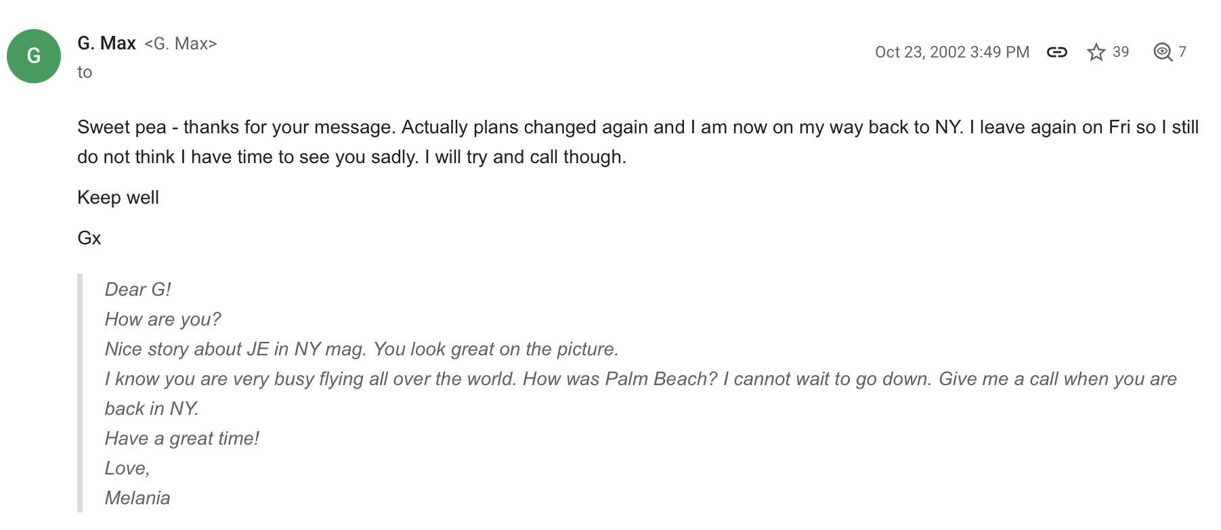Click the quoted Palm Beach sentence

tap(640, 379)
